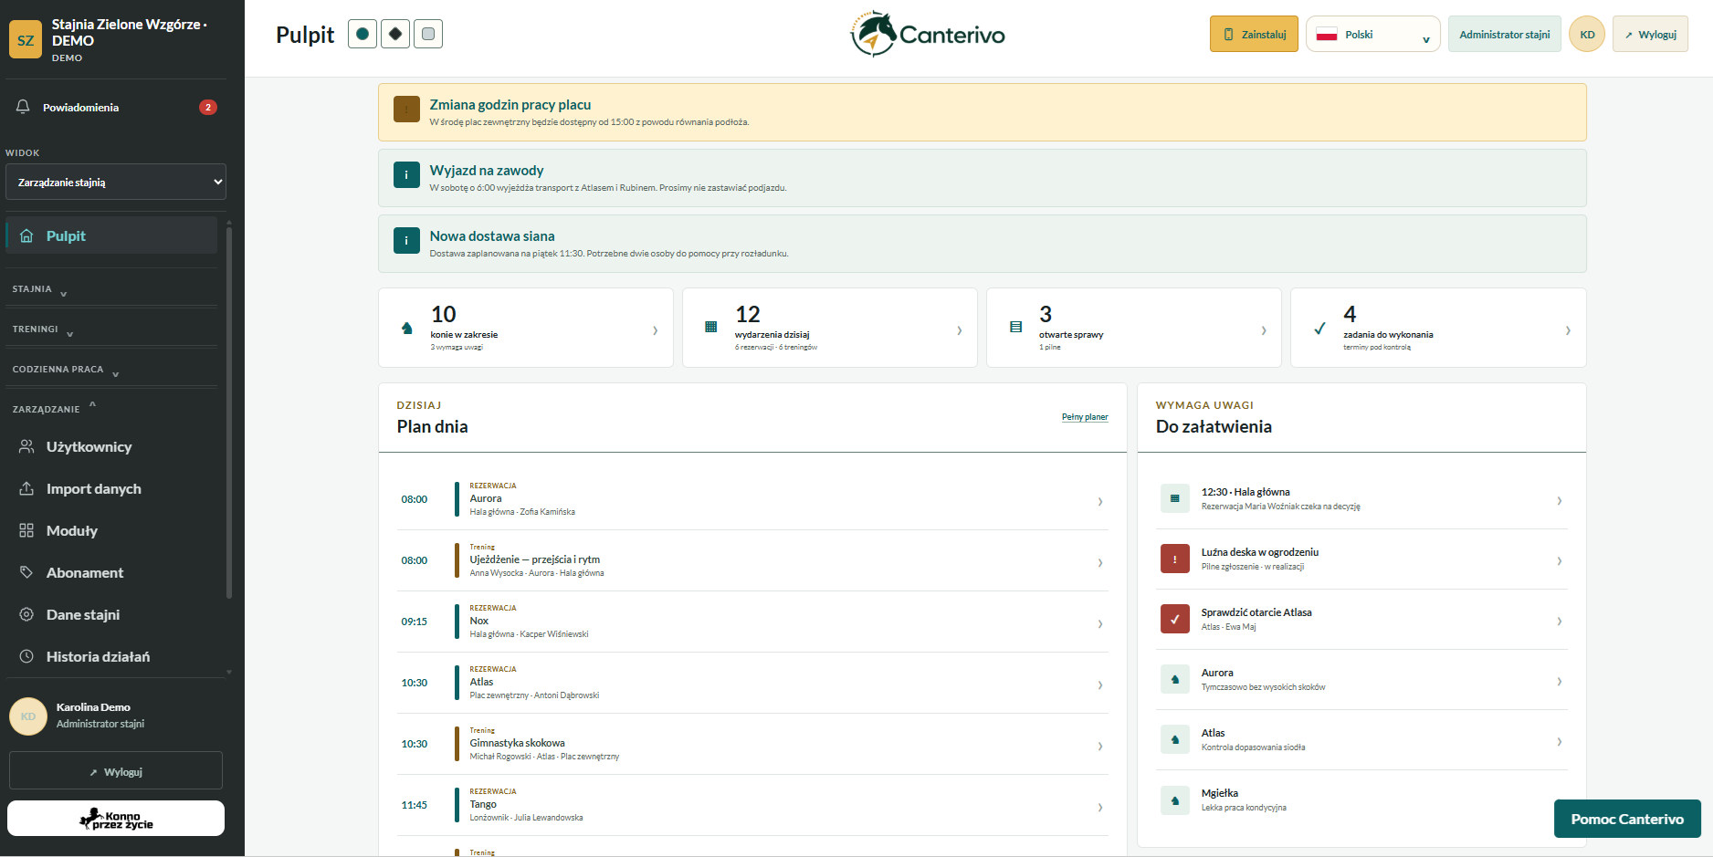Click the Sprawdzić otarcie Atlasa check icon
The height and width of the screenshot is (857, 1713).
tap(1175, 619)
